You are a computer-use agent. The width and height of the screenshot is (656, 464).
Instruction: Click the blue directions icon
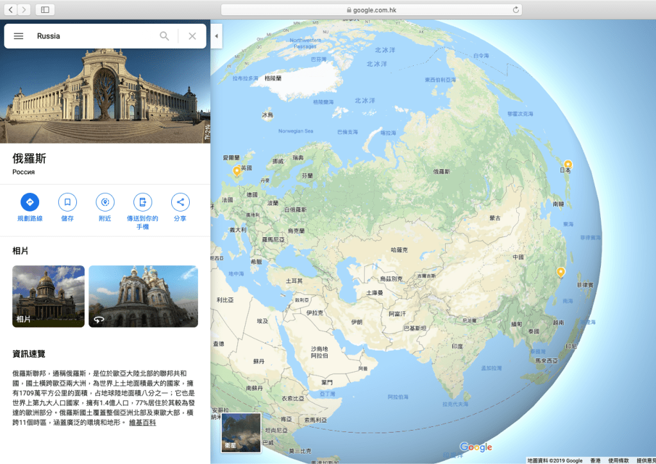click(x=29, y=202)
